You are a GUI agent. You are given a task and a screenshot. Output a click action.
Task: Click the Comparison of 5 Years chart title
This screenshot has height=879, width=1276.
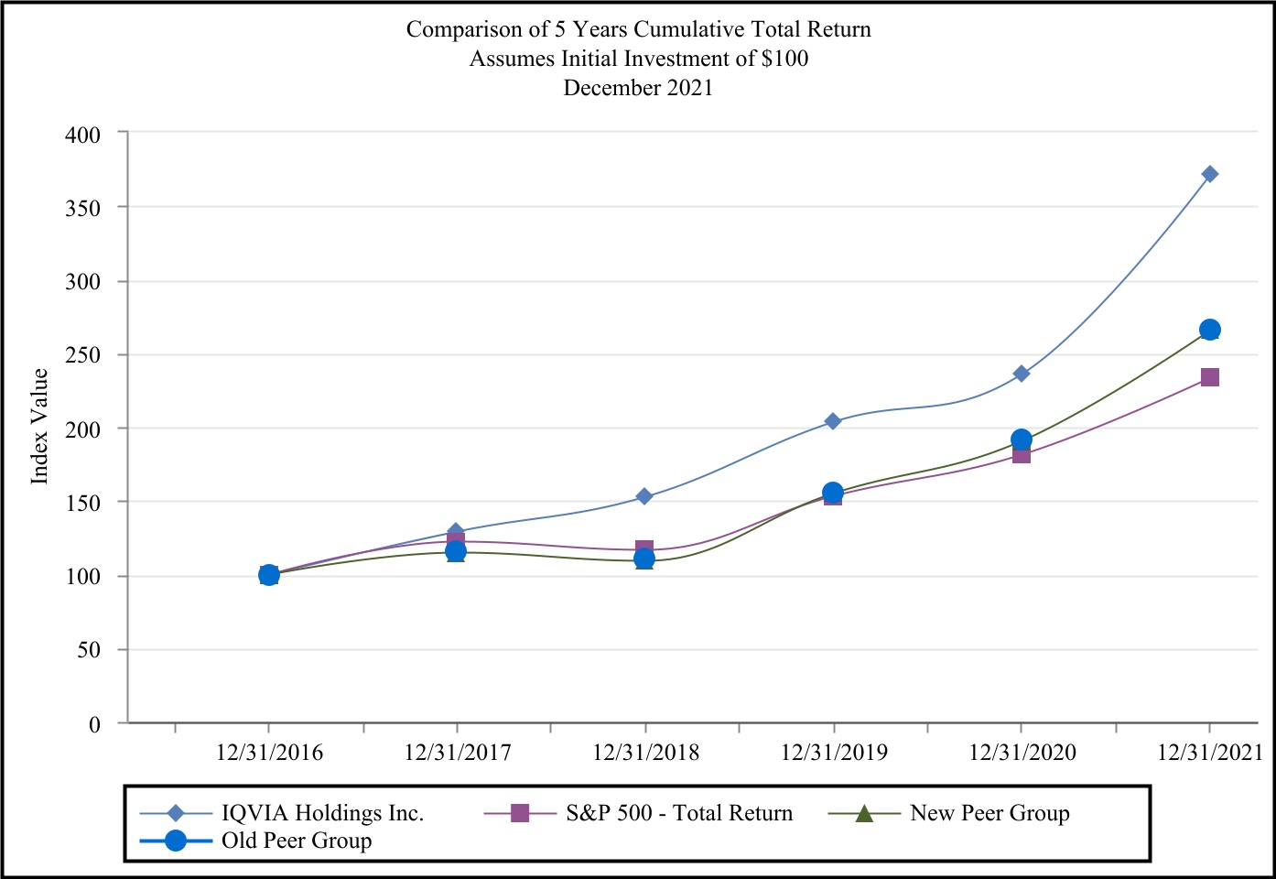pos(638,29)
